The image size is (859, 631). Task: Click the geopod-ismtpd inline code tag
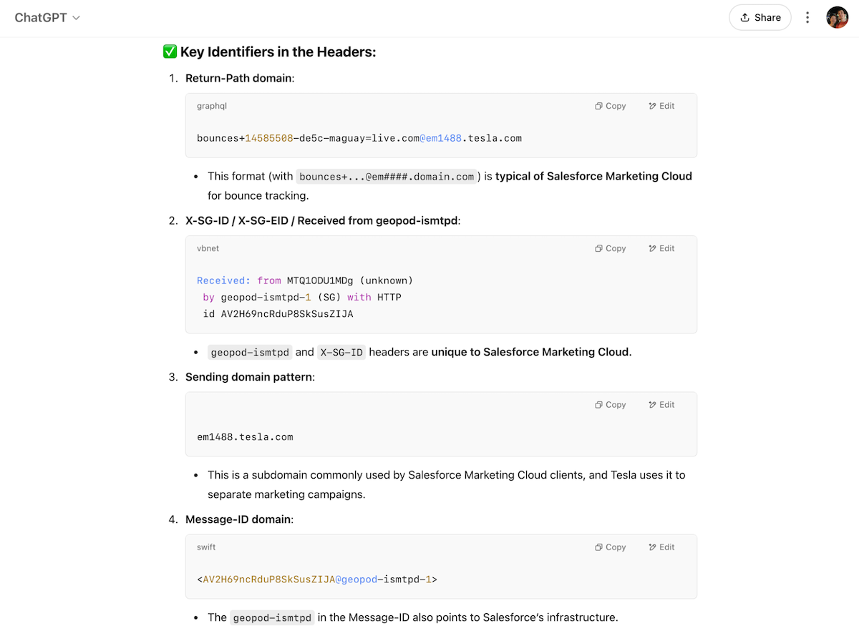click(250, 352)
